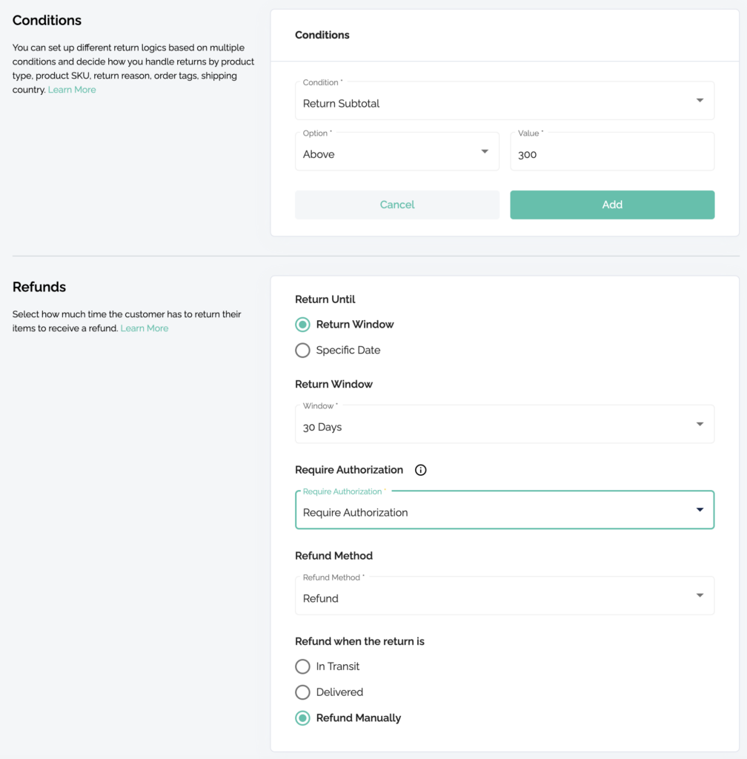Viewport: 747px width, 759px height.
Task: Click the Add condition button
Action: [x=612, y=205]
